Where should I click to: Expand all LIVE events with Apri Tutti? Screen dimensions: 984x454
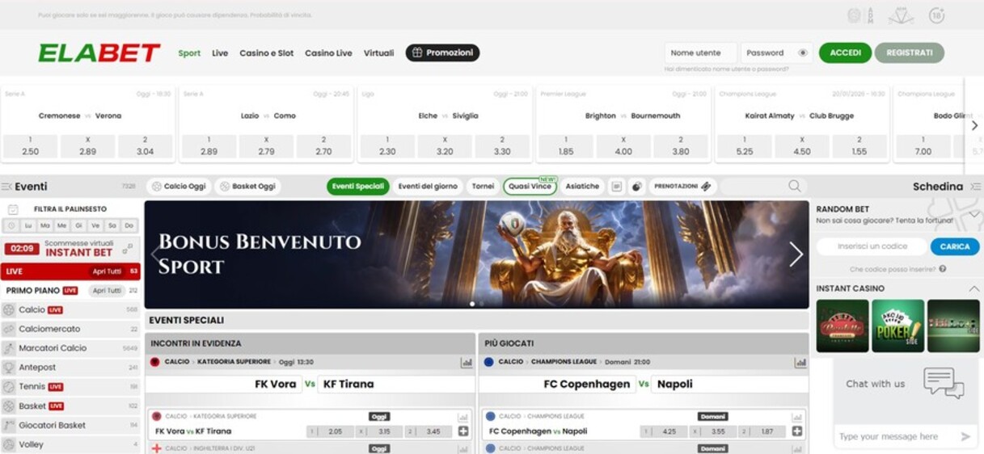click(x=107, y=271)
